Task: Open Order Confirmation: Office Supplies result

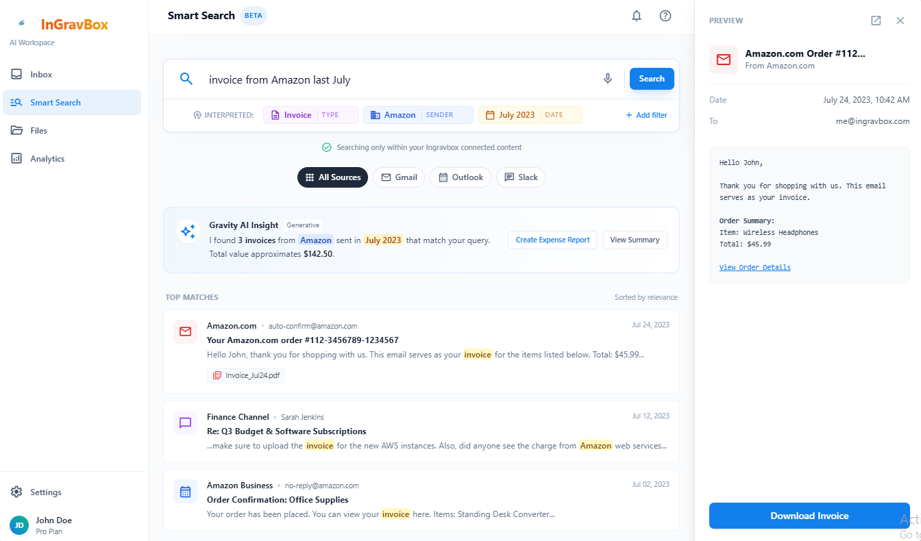Action: 421,500
